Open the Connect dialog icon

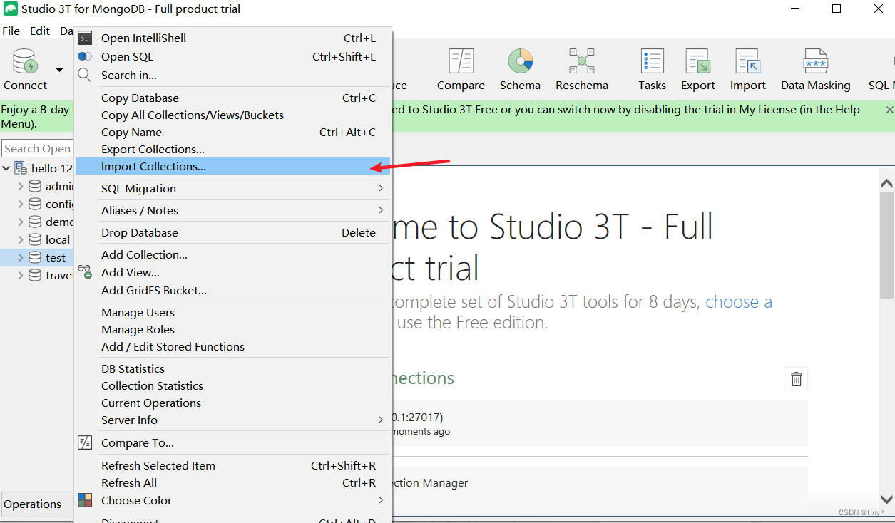click(x=24, y=68)
